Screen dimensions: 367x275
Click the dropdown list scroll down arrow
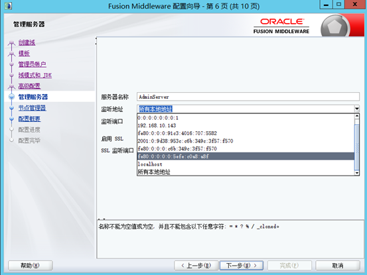click(357, 173)
